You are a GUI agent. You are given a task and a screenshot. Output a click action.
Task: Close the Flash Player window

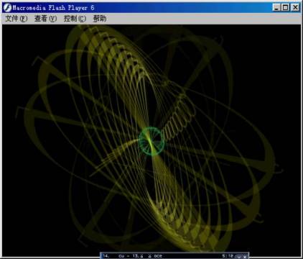click(x=296, y=8)
